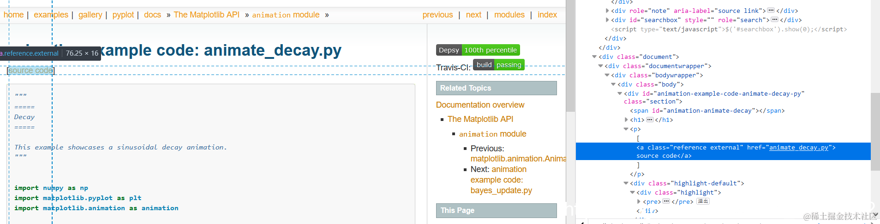
Task: Expand ellipsis inside the h1 element row
Action: (650, 120)
